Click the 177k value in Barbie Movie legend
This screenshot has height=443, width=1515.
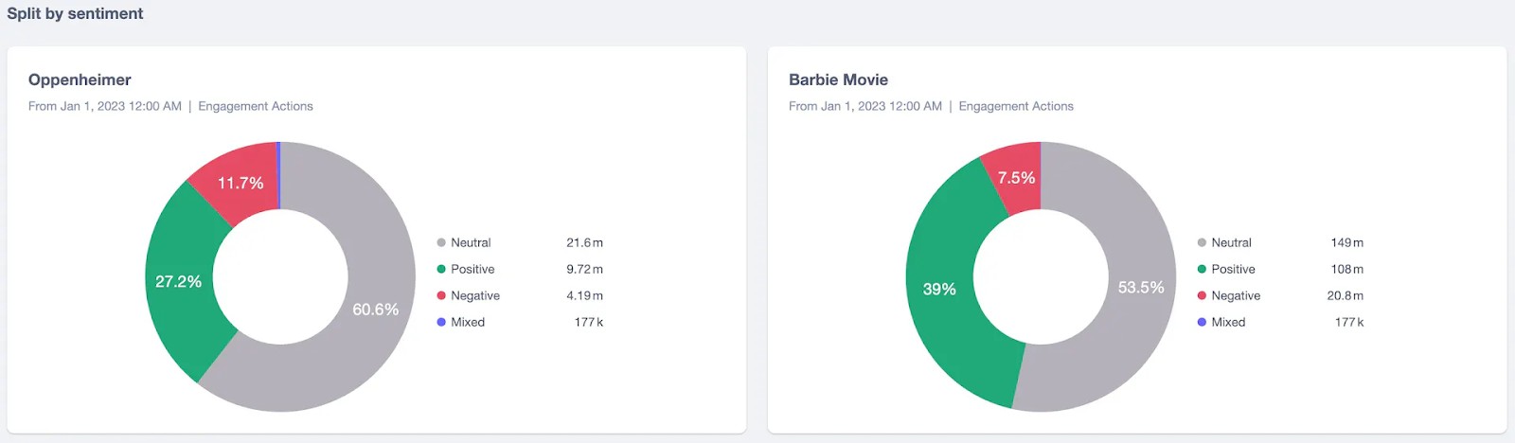tap(1349, 323)
